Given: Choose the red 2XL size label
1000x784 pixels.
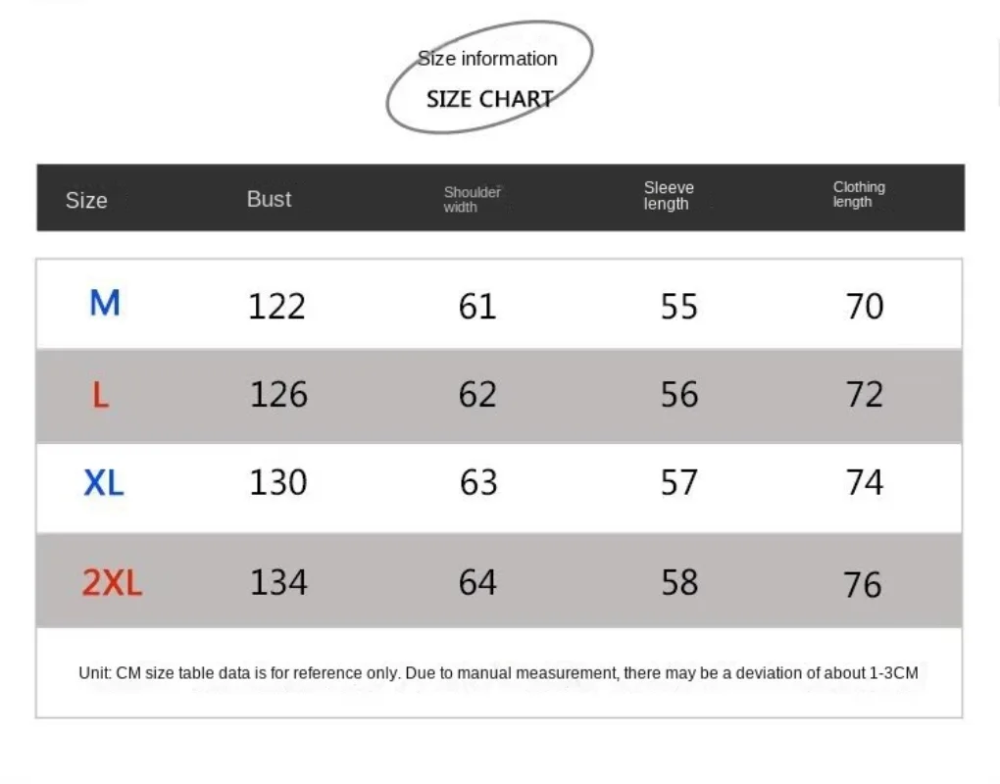Looking at the screenshot, I should coord(112,584).
